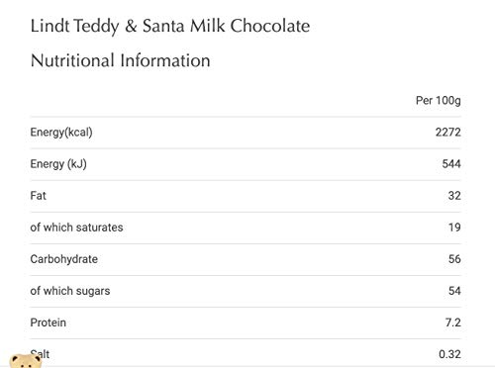
Task: Click the sugars value 54
Action: 454,291
